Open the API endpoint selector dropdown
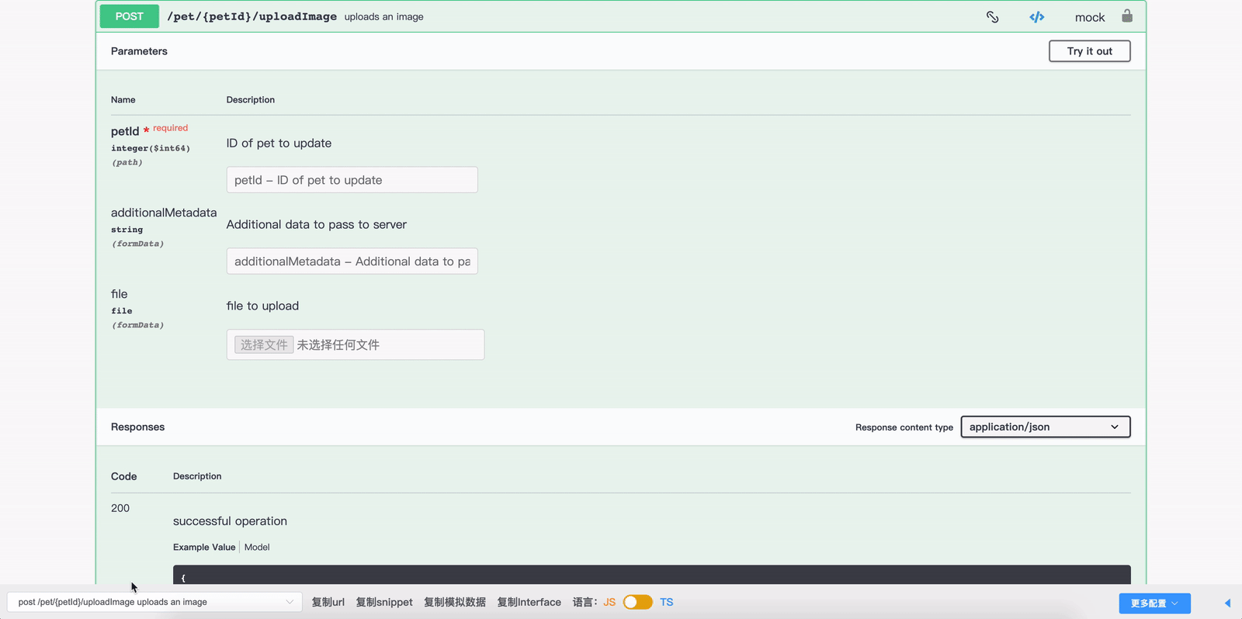 154,602
